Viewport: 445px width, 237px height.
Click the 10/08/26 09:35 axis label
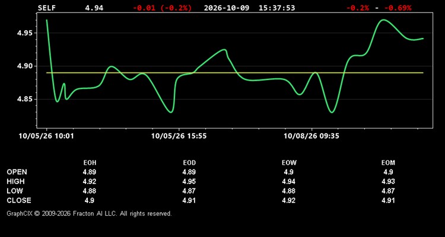pos(311,136)
